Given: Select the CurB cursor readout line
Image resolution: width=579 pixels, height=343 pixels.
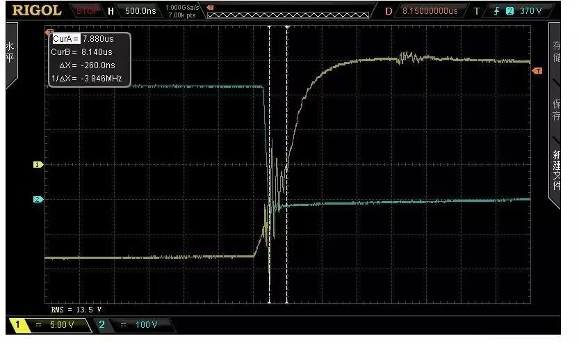Looking at the screenshot, I should click(x=83, y=52).
